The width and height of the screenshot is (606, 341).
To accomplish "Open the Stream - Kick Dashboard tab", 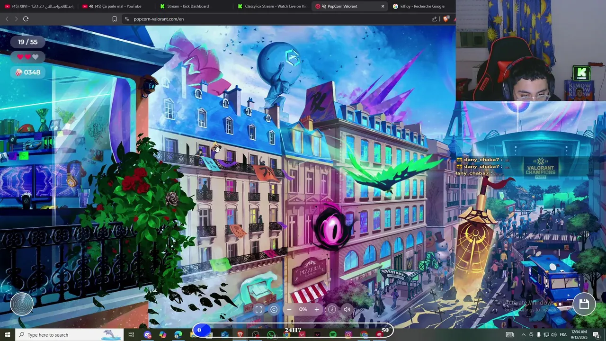I will click(x=193, y=6).
